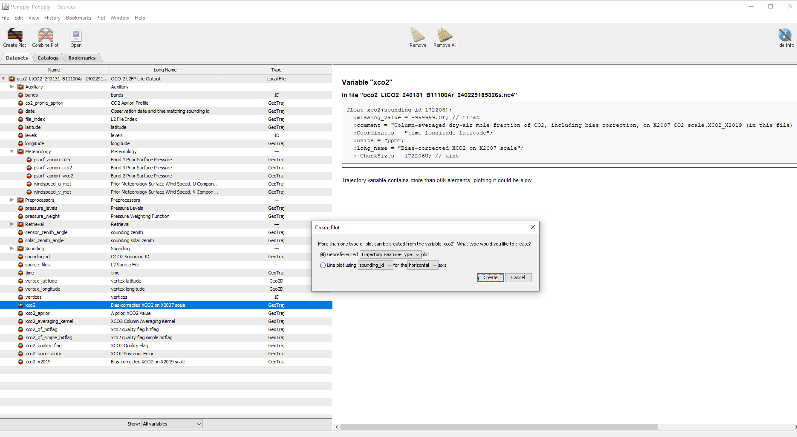Open the History menu
The image size is (797, 437).
(x=52, y=18)
